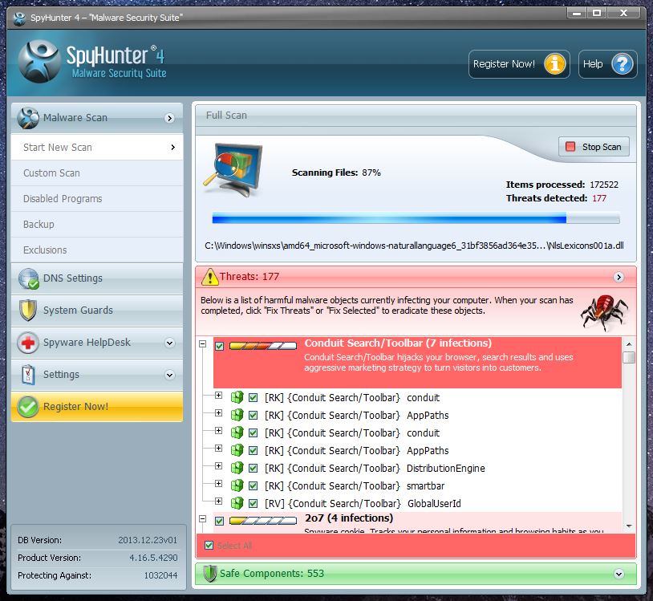Expand the GlobalUserId tree node
The width and height of the screenshot is (653, 601).
tap(219, 501)
